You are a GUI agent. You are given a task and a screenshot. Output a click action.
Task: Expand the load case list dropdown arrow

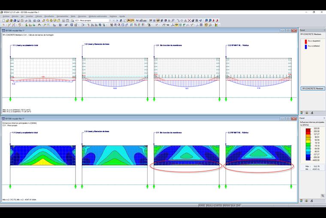pyautogui.click(x=110, y=21)
